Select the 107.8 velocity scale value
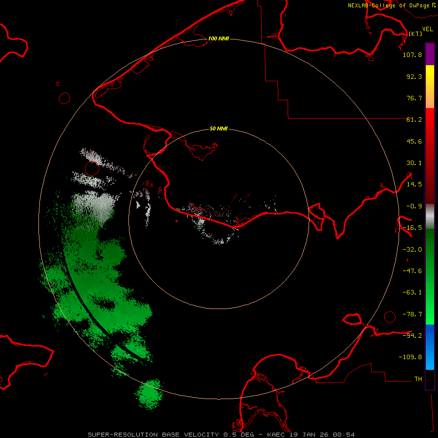This screenshot has height=438, width=438. tap(412, 55)
